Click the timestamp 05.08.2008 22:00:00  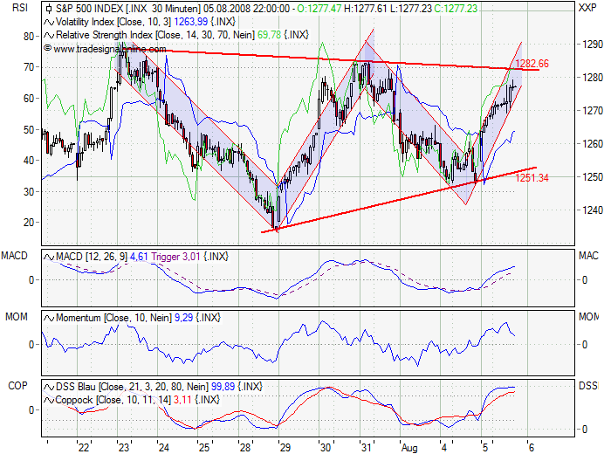click(x=246, y=9)
